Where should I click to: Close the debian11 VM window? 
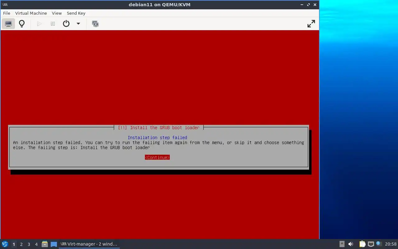coord(315,5)
